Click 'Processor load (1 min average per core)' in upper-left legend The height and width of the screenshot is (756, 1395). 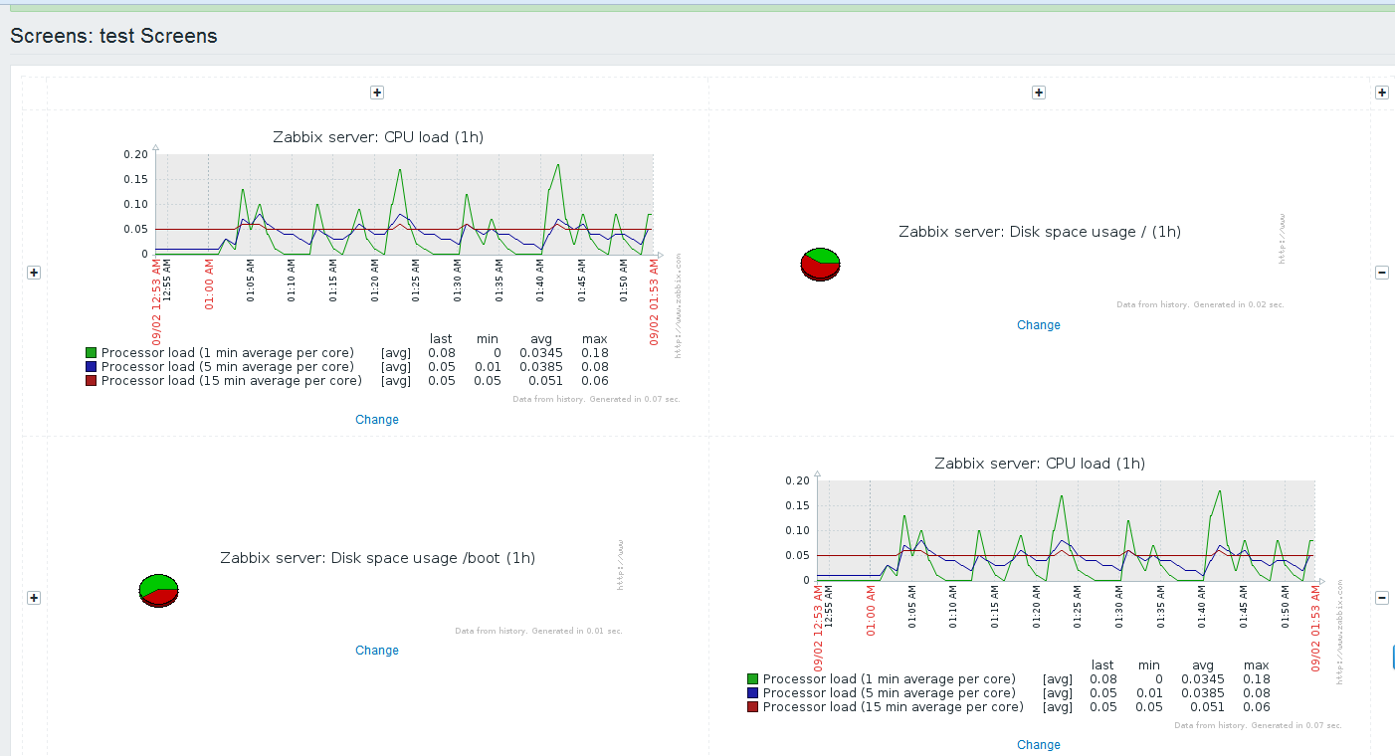227,353
